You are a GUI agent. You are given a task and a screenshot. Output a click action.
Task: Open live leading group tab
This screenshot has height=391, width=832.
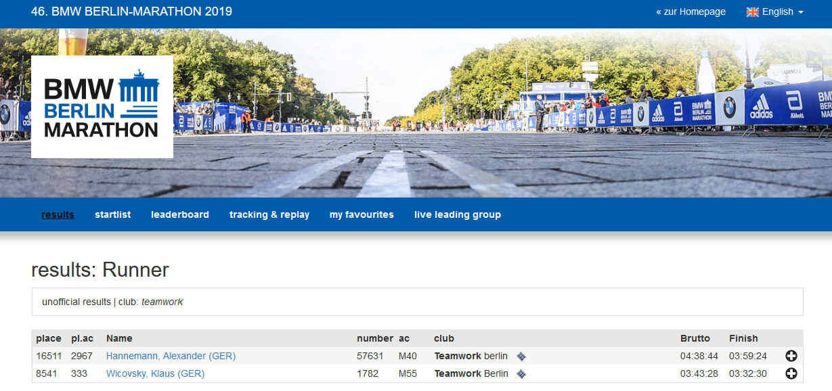pos(458,214)
